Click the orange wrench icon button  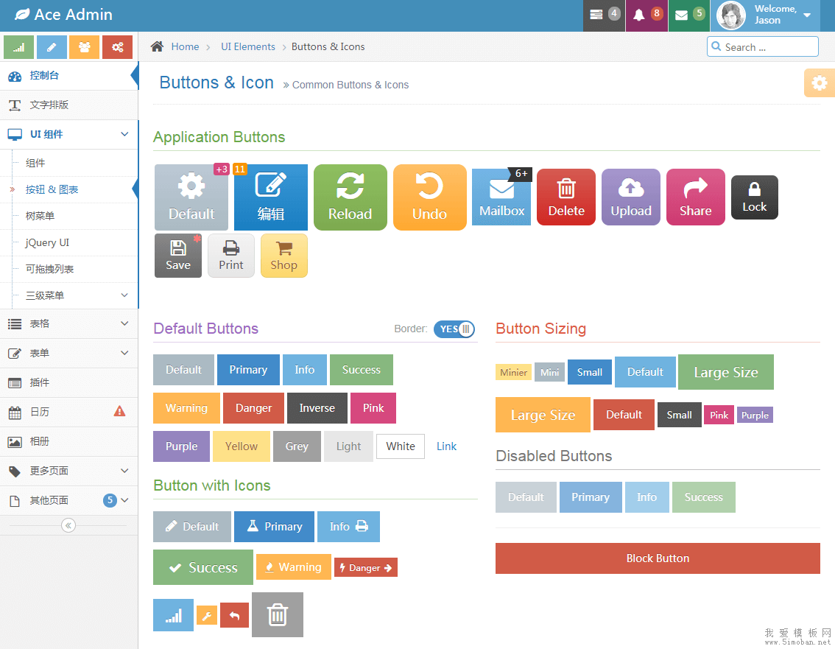pyautogui.click(x=207, y=616)
